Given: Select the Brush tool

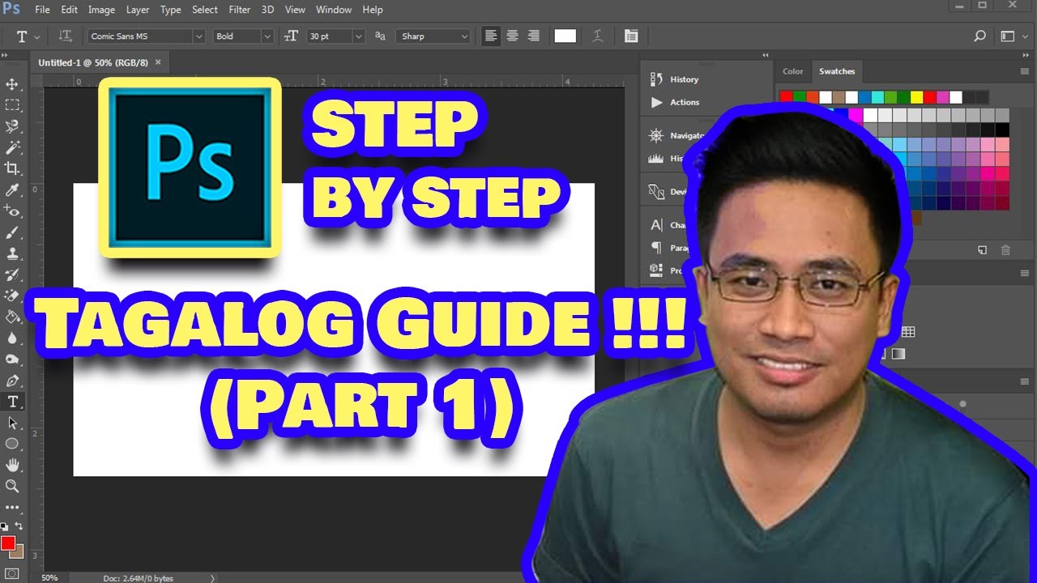Looking at the screenshot, I should click(12, 232).
